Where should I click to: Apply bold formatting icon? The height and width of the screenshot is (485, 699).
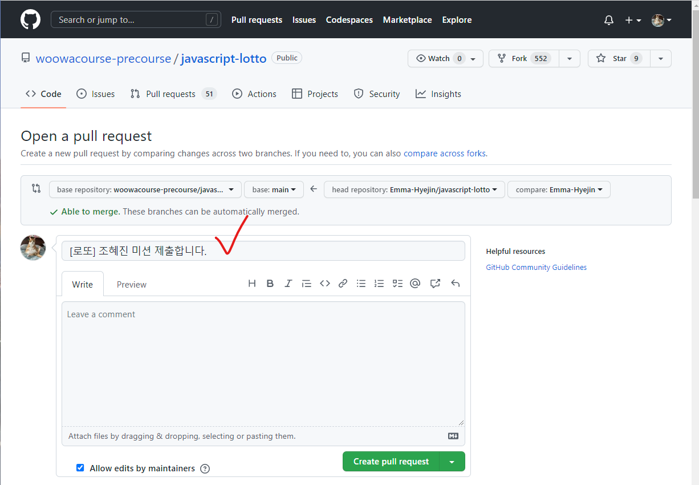[x=270, y=283]
